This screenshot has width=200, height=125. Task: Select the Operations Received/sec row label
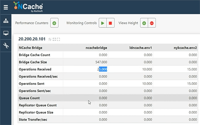point(38,77)
